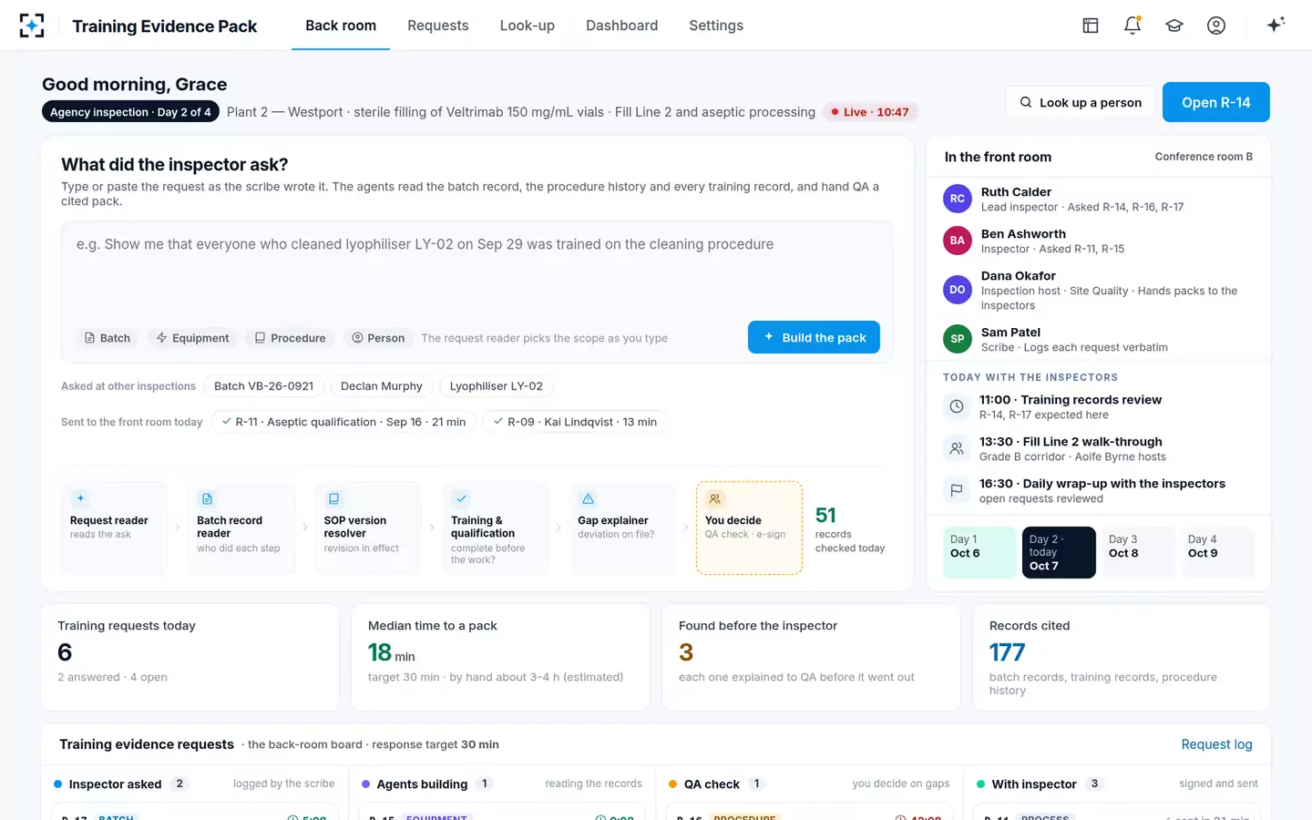1312x820 pixels.
Task: Toggle the Person scope chip
Action: coord(378,338)
